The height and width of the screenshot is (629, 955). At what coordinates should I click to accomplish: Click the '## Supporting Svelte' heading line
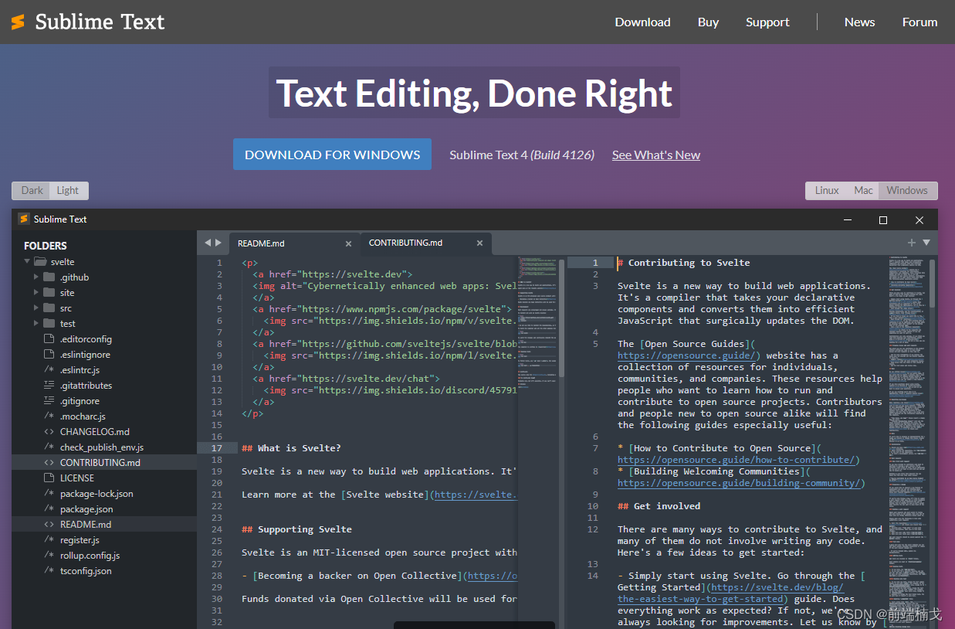(x=296, y=529)
